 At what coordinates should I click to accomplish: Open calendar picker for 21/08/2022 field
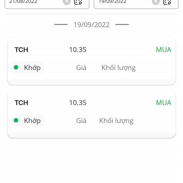[x=78, y=2]
